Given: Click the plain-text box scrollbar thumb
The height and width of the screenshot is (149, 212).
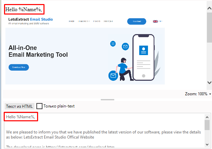Looking at the screenshot, I should (207, 125).
